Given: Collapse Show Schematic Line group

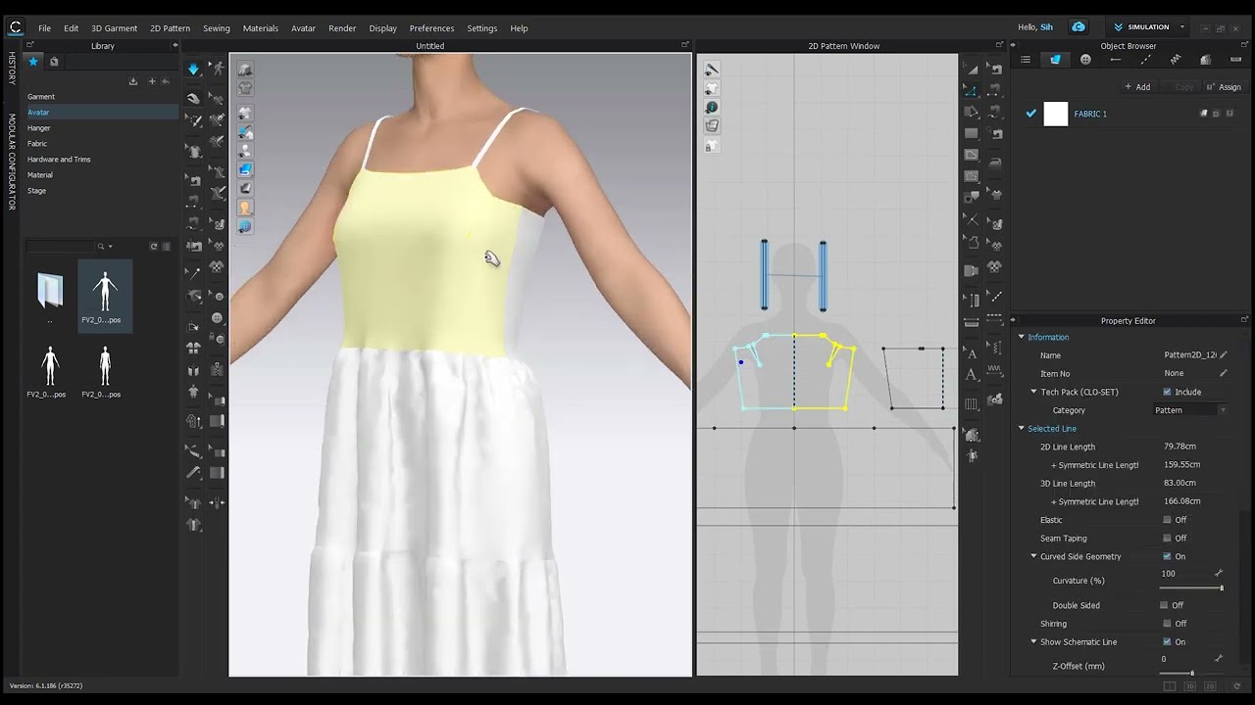Looking at the screenshot, I should pos(1033,642).
